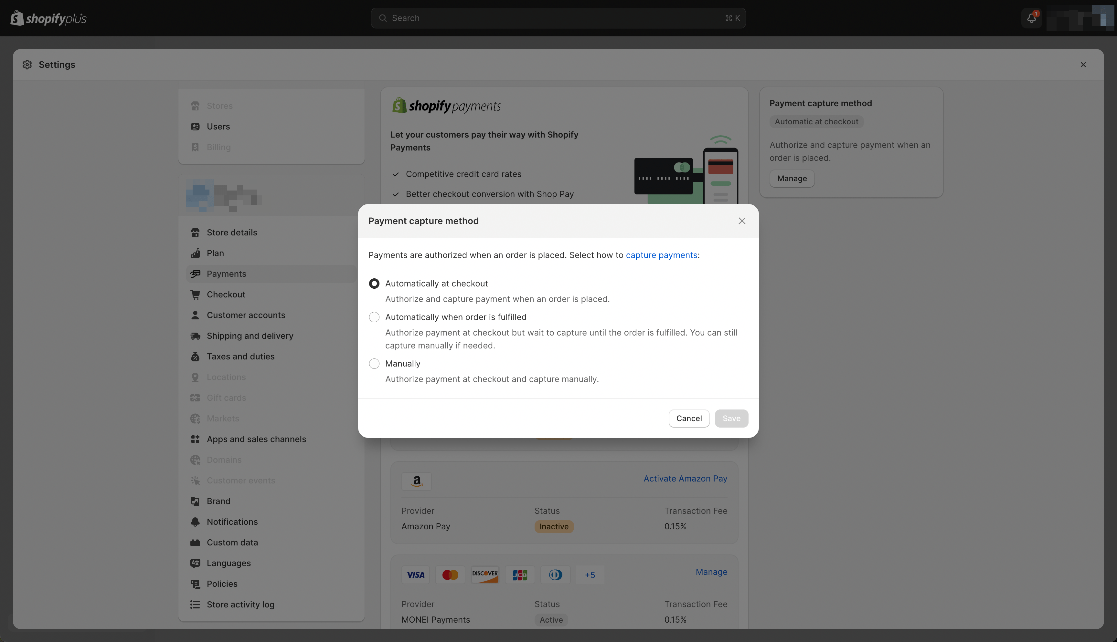
Task: Cancel the payment capture dialog
Action: [689, 418]
